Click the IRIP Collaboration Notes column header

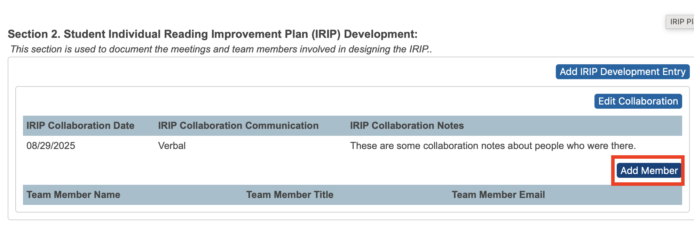pyautogui.click(x=407, y=125)
